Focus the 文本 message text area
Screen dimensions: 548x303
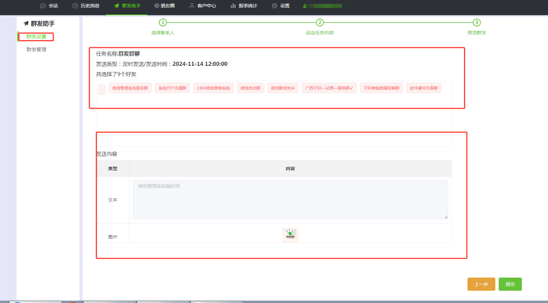pyautogui.click(x=290, y=200)
